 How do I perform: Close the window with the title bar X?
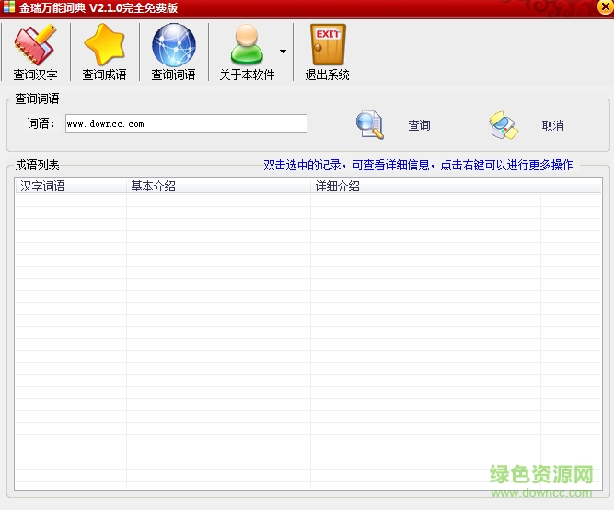pyautogui.click(x=605, y=7)
